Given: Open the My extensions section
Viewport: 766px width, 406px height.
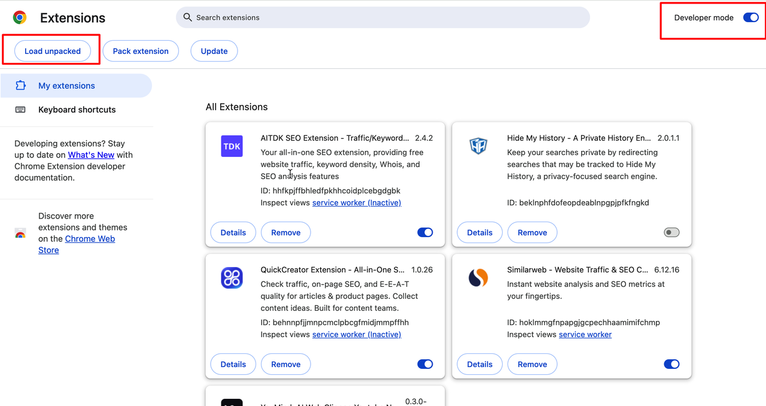Looking at the screenshot, I should 76,86.
